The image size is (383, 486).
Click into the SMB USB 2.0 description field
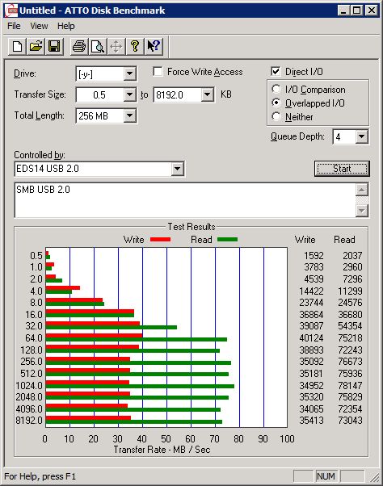point(185,200)
